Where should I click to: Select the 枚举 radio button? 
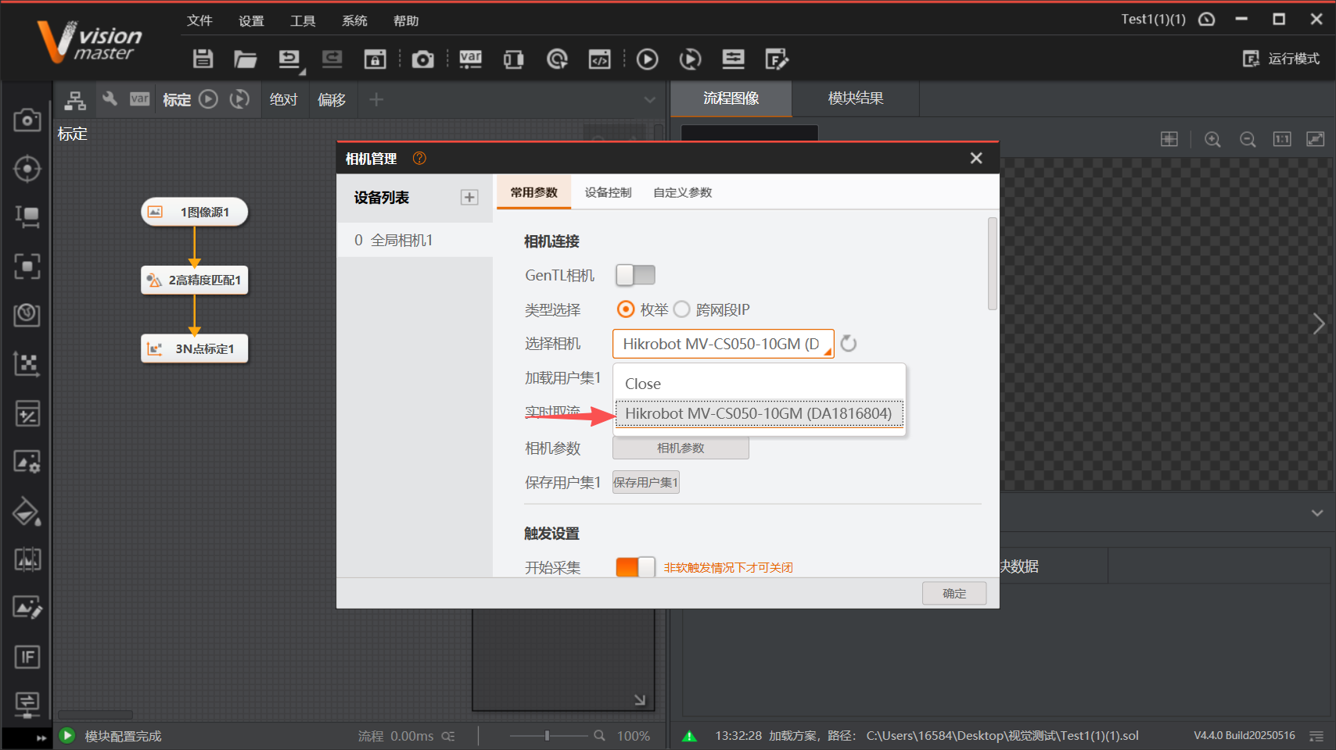(626, 309)
